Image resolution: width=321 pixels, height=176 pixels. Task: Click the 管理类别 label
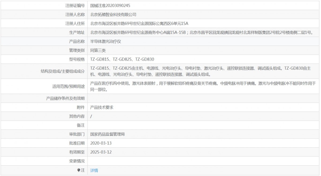(77, 50)
